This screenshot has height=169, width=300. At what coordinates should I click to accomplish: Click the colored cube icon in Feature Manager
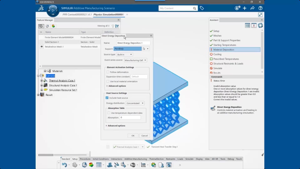53,26
